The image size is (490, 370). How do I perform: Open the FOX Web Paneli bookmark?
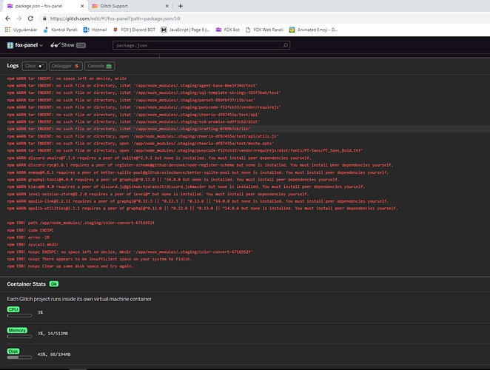pyautogui.click(x=264, y=30)
